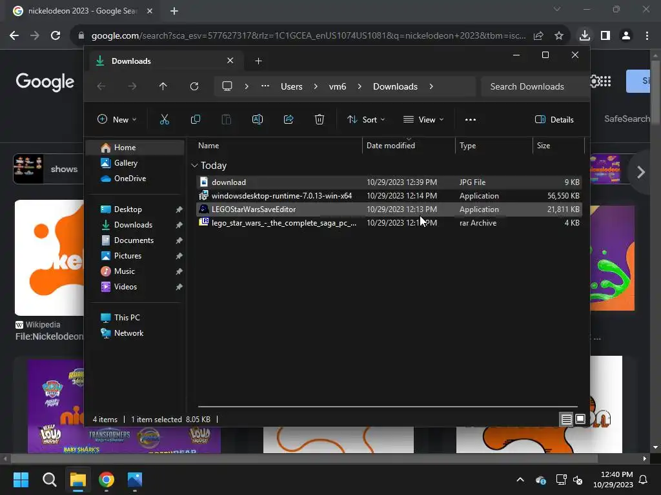The height and width of the screenshot is (495, 661).
Task: Bookmark this page with star icon in Chrome
Action: pyautogui.click(x=559, y=36)
